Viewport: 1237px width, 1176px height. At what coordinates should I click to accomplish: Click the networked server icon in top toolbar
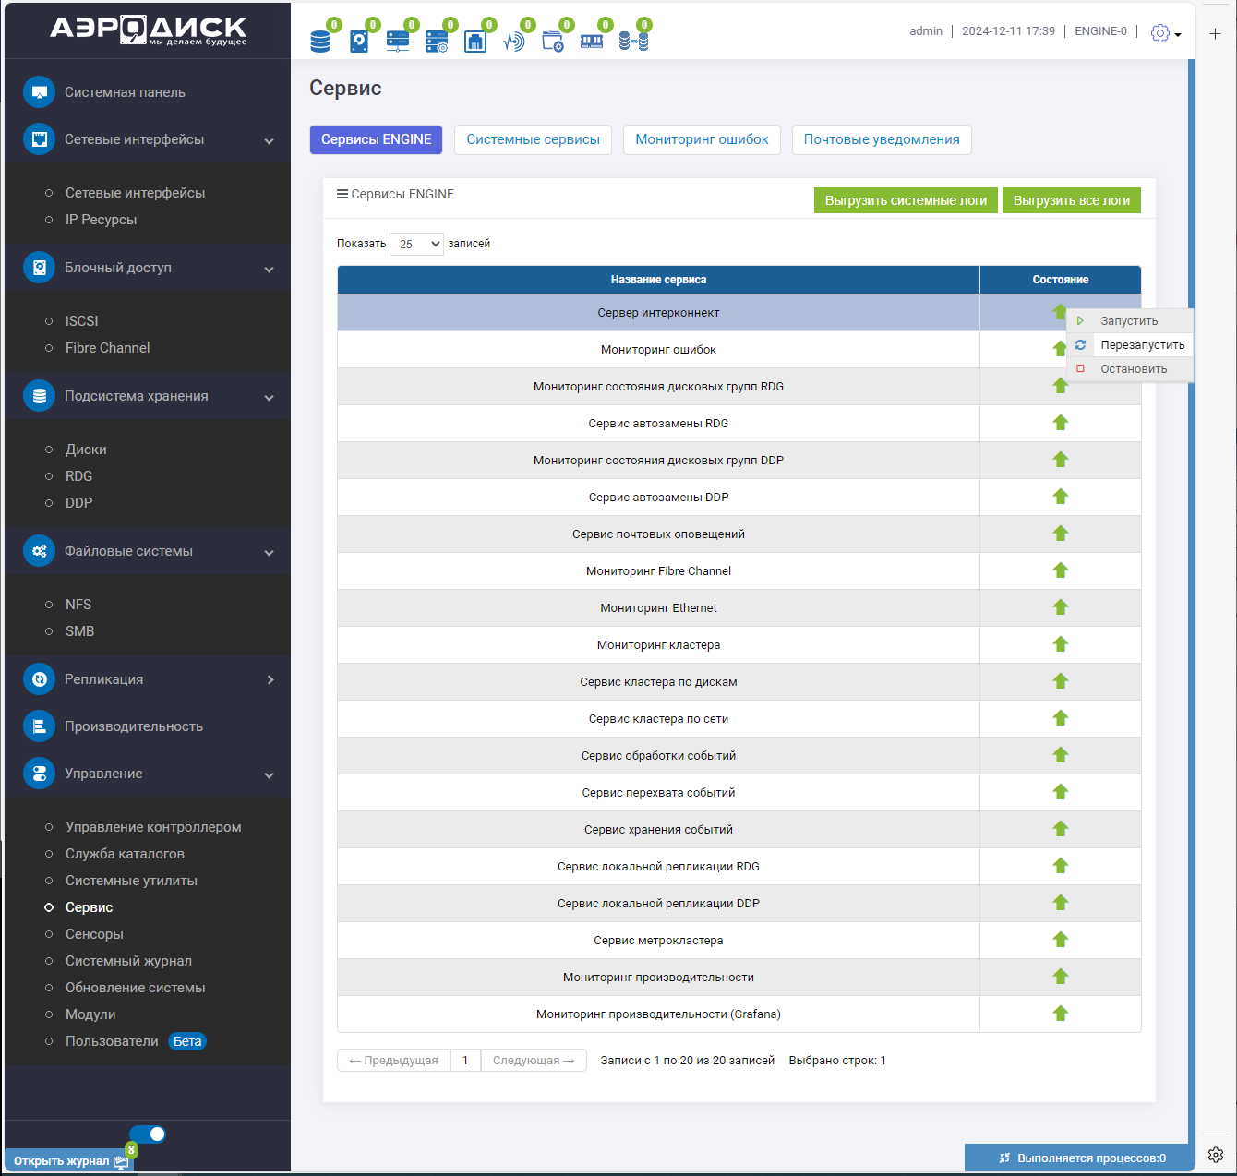(x=398, y=42)
